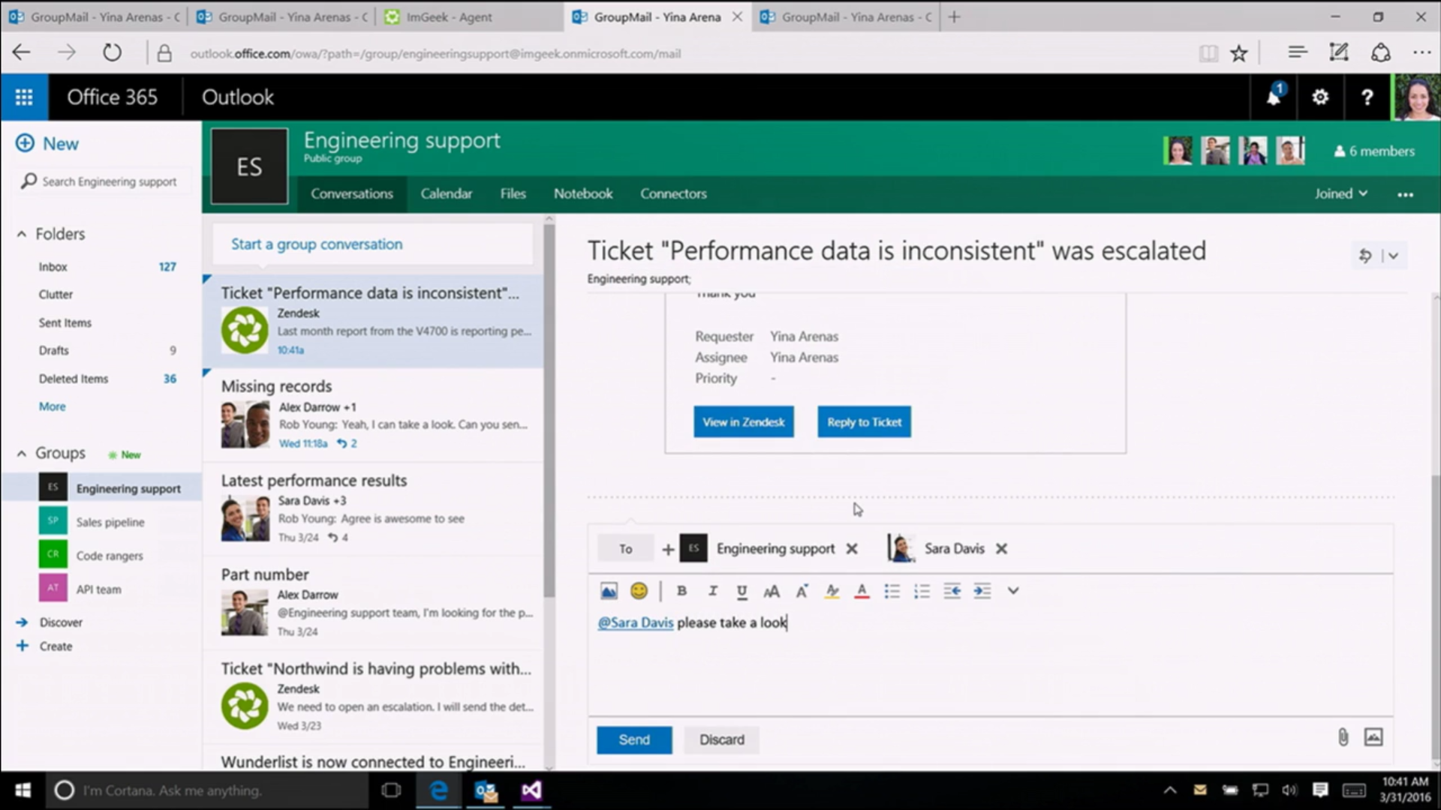Attach a file with the paperclip icon
Viewport: 1441px width, 810px height.
(x=1343, y=737)
